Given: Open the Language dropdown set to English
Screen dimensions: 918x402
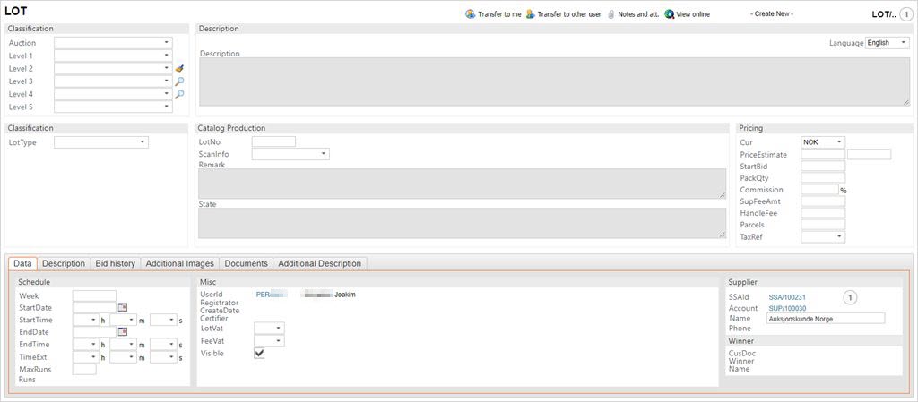Looking at the screenshot, I should (888, 43).
